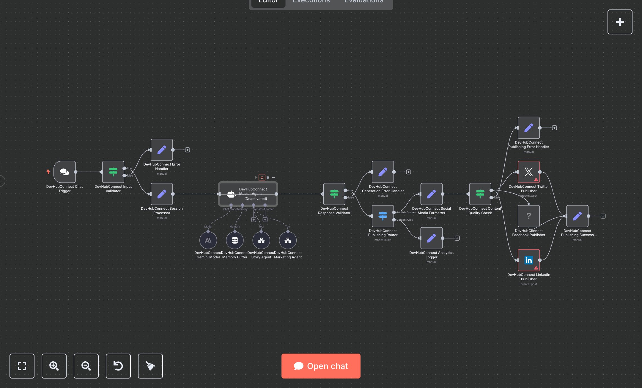642x388 pixels.
Task: Switch to the Evaluations tab
Action: point(364,2)
